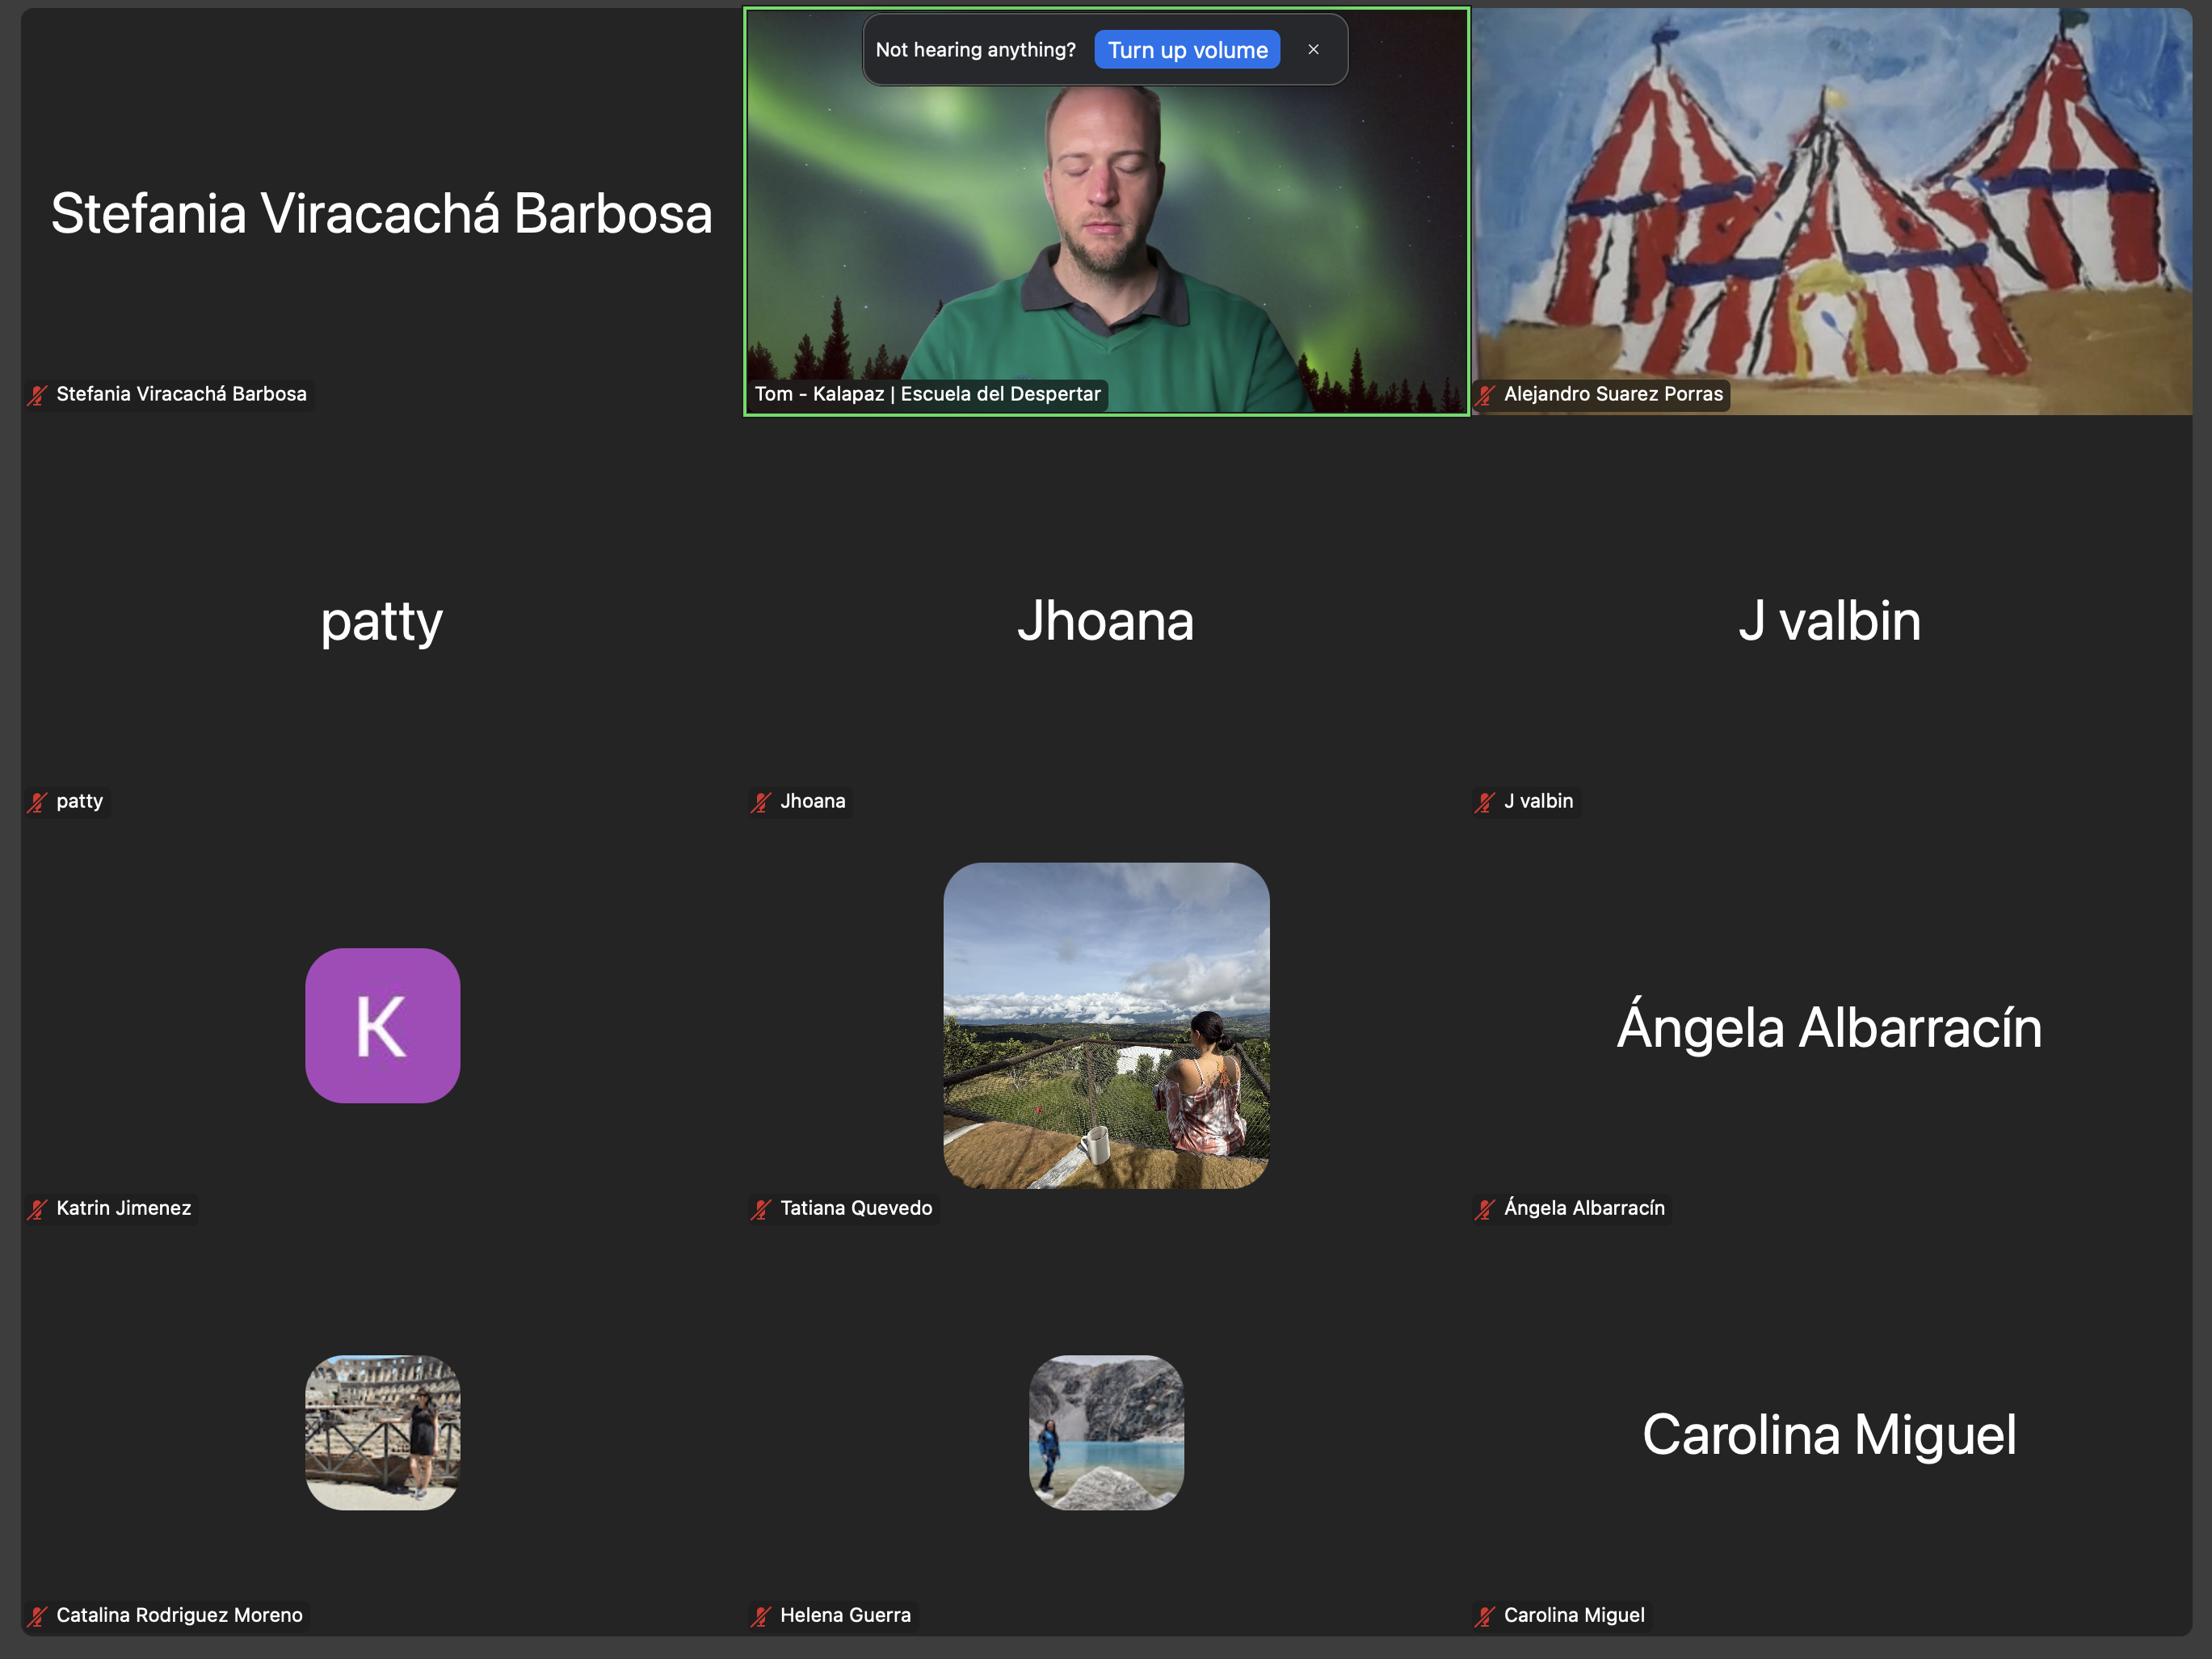The image size is (2212, 1659).
Task: Select Alejandro's circus tent painting video
Action: point(1830,210)
